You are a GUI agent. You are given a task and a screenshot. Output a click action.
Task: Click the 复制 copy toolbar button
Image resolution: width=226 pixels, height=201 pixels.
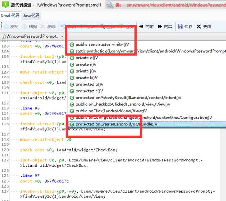pos(11,27)
